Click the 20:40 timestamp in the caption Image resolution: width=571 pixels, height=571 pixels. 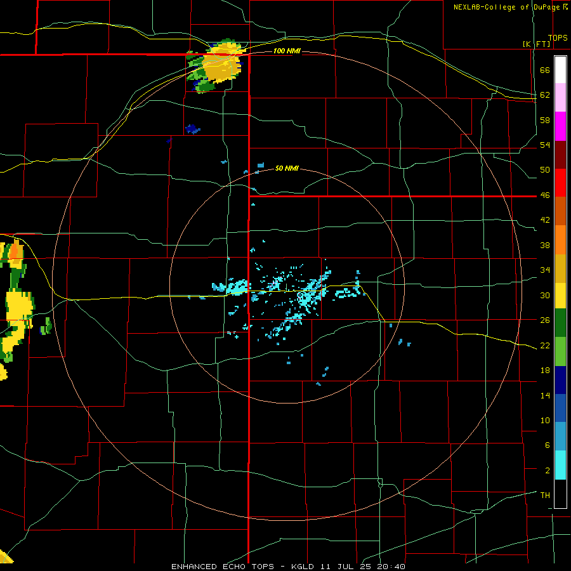[x=391, y=567]
